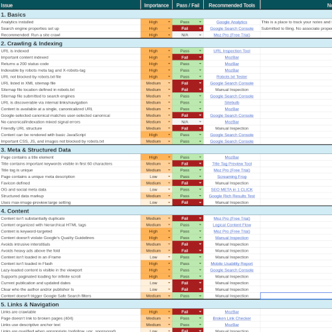Open Moz Pro (Free Trial) link for site crawl
Screen dimensions: 332x332
pyautogui.click(x=232, y=35)
